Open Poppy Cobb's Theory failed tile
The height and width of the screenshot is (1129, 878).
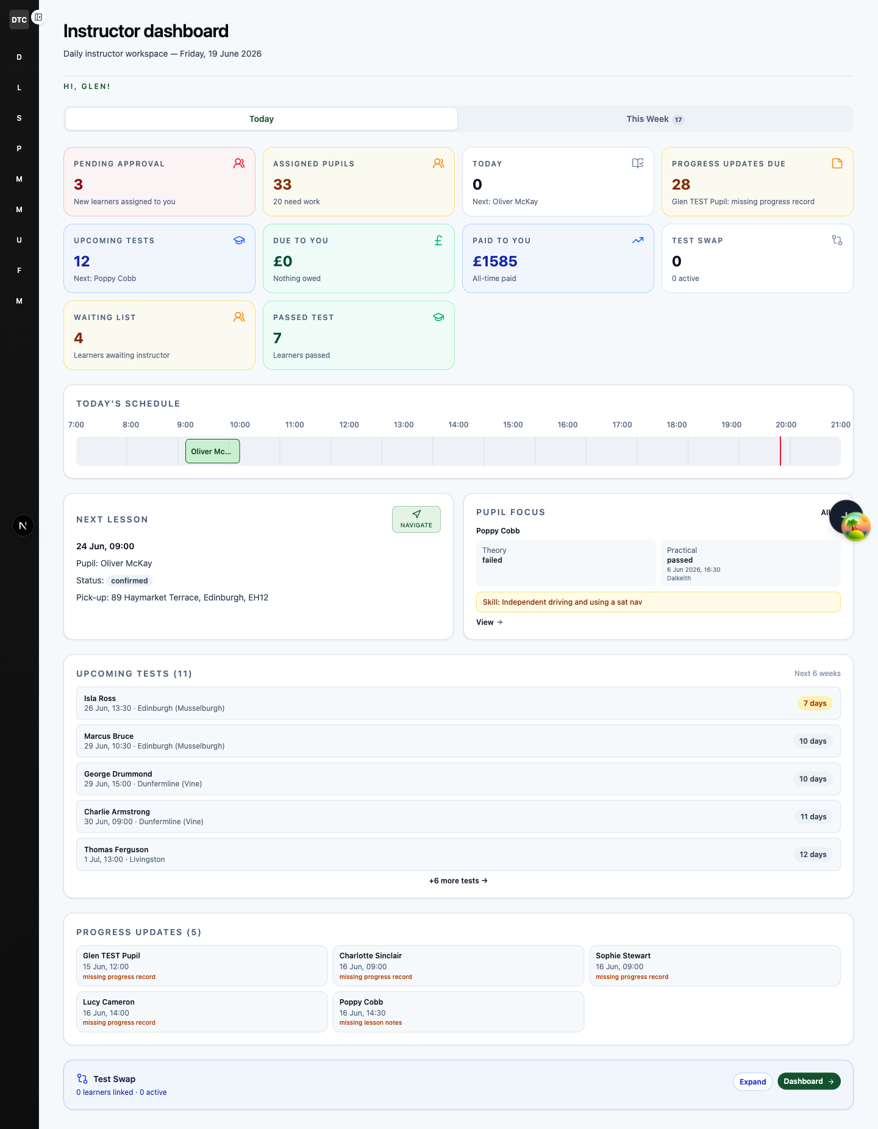(x=566, y=563)
